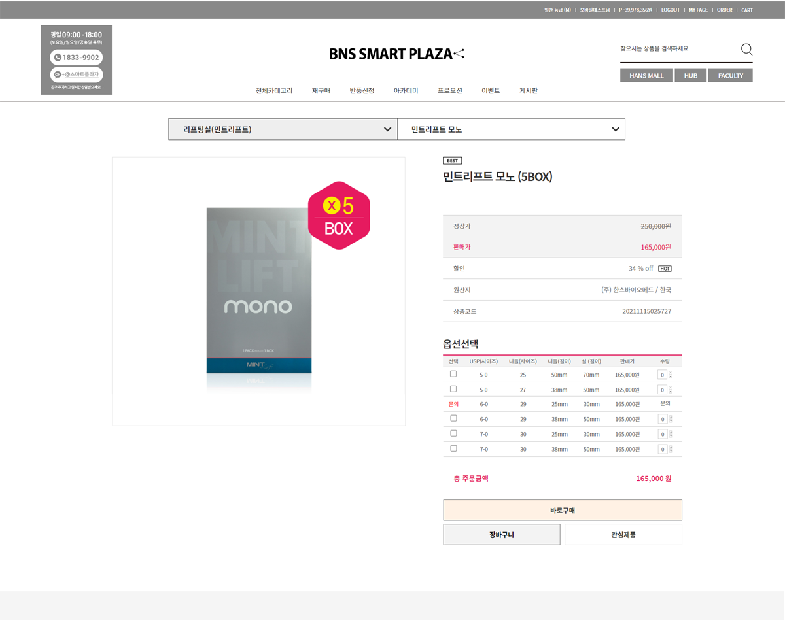Check the 7-0 / 30 / 25mm option
This screenshot has height=638, width=785.
coord(453,433)
